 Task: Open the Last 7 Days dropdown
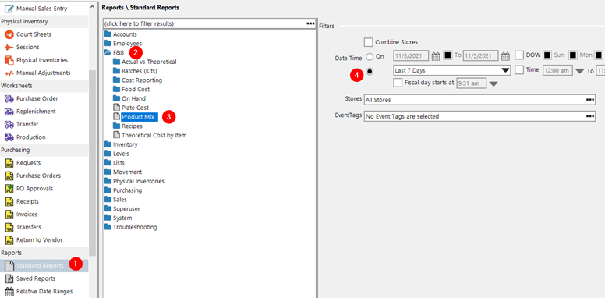point(505,70)
